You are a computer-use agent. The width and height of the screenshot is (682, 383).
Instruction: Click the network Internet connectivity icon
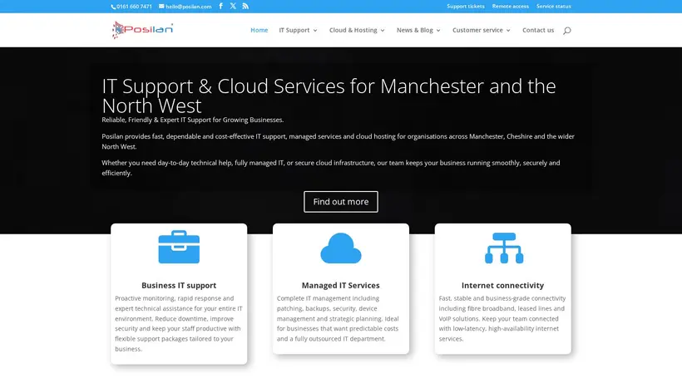[x=504, y=248]
